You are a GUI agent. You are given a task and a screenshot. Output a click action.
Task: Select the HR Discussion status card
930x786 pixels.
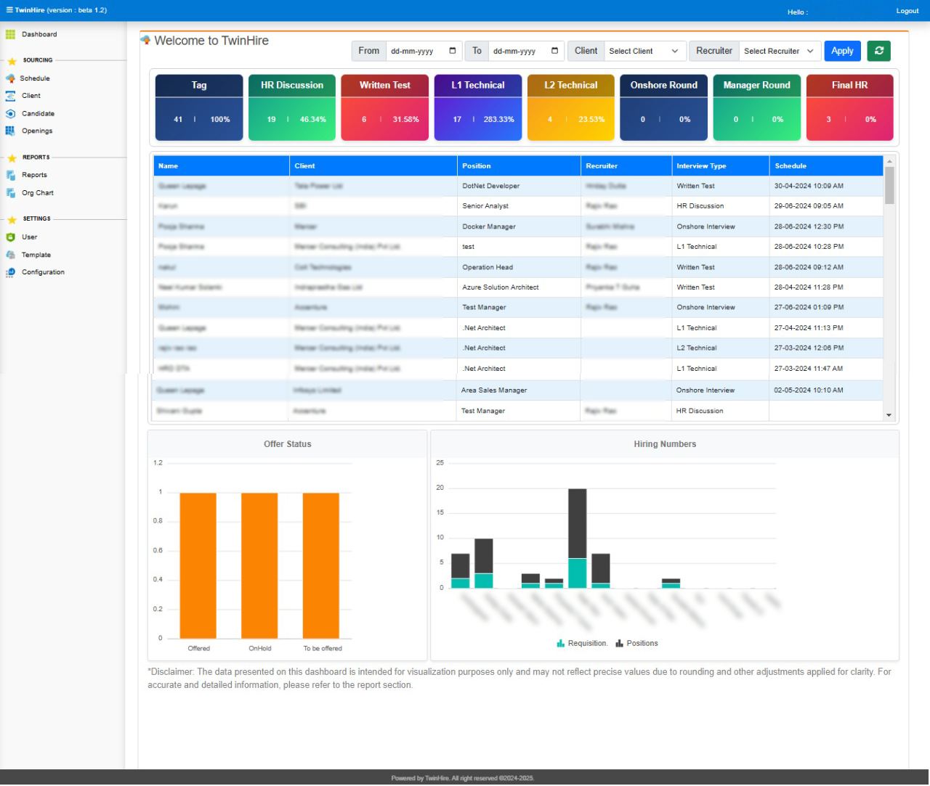(291, 106)
